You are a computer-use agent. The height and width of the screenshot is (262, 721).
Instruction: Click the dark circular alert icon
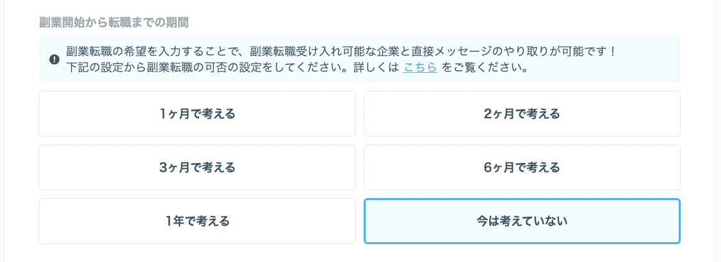click(54, 59)
